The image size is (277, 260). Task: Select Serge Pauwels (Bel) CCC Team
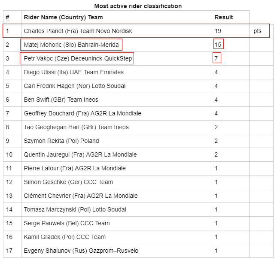[x=67, y=223]
